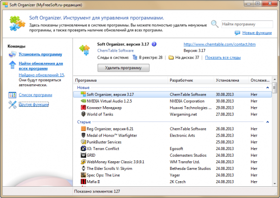
Task: Click the Install program icon in Commands
Action: coord(12,55)
